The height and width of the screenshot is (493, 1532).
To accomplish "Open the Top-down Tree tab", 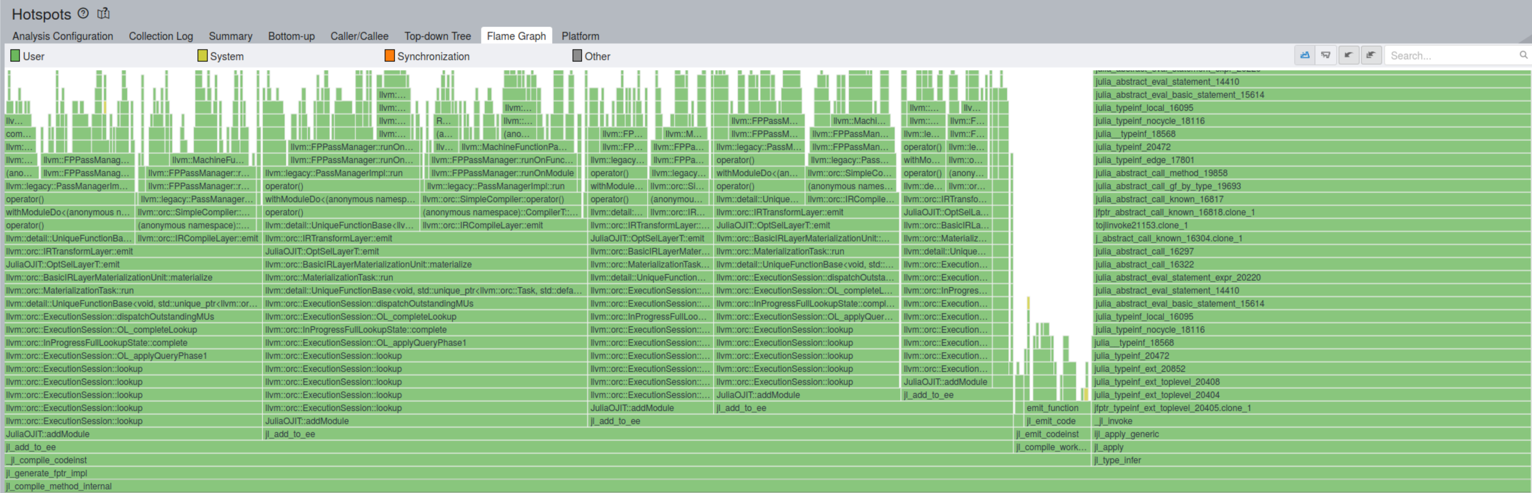I will tap(437, 36).
